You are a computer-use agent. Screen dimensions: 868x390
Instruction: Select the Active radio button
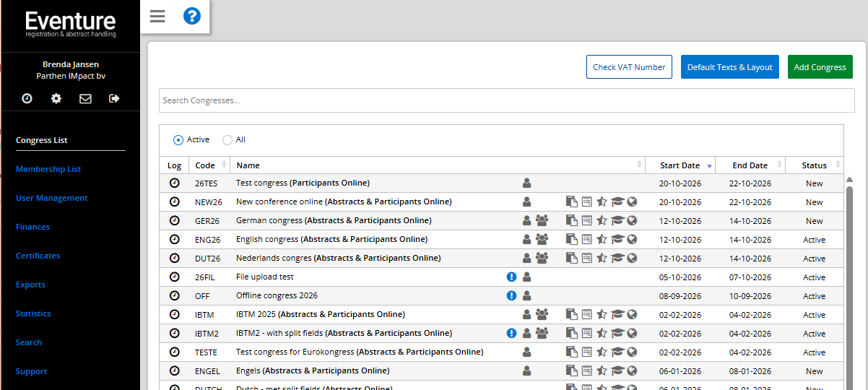(x=178, y=140)
